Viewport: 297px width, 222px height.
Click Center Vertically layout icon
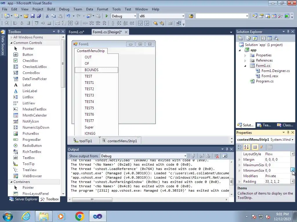click(147, 23)
